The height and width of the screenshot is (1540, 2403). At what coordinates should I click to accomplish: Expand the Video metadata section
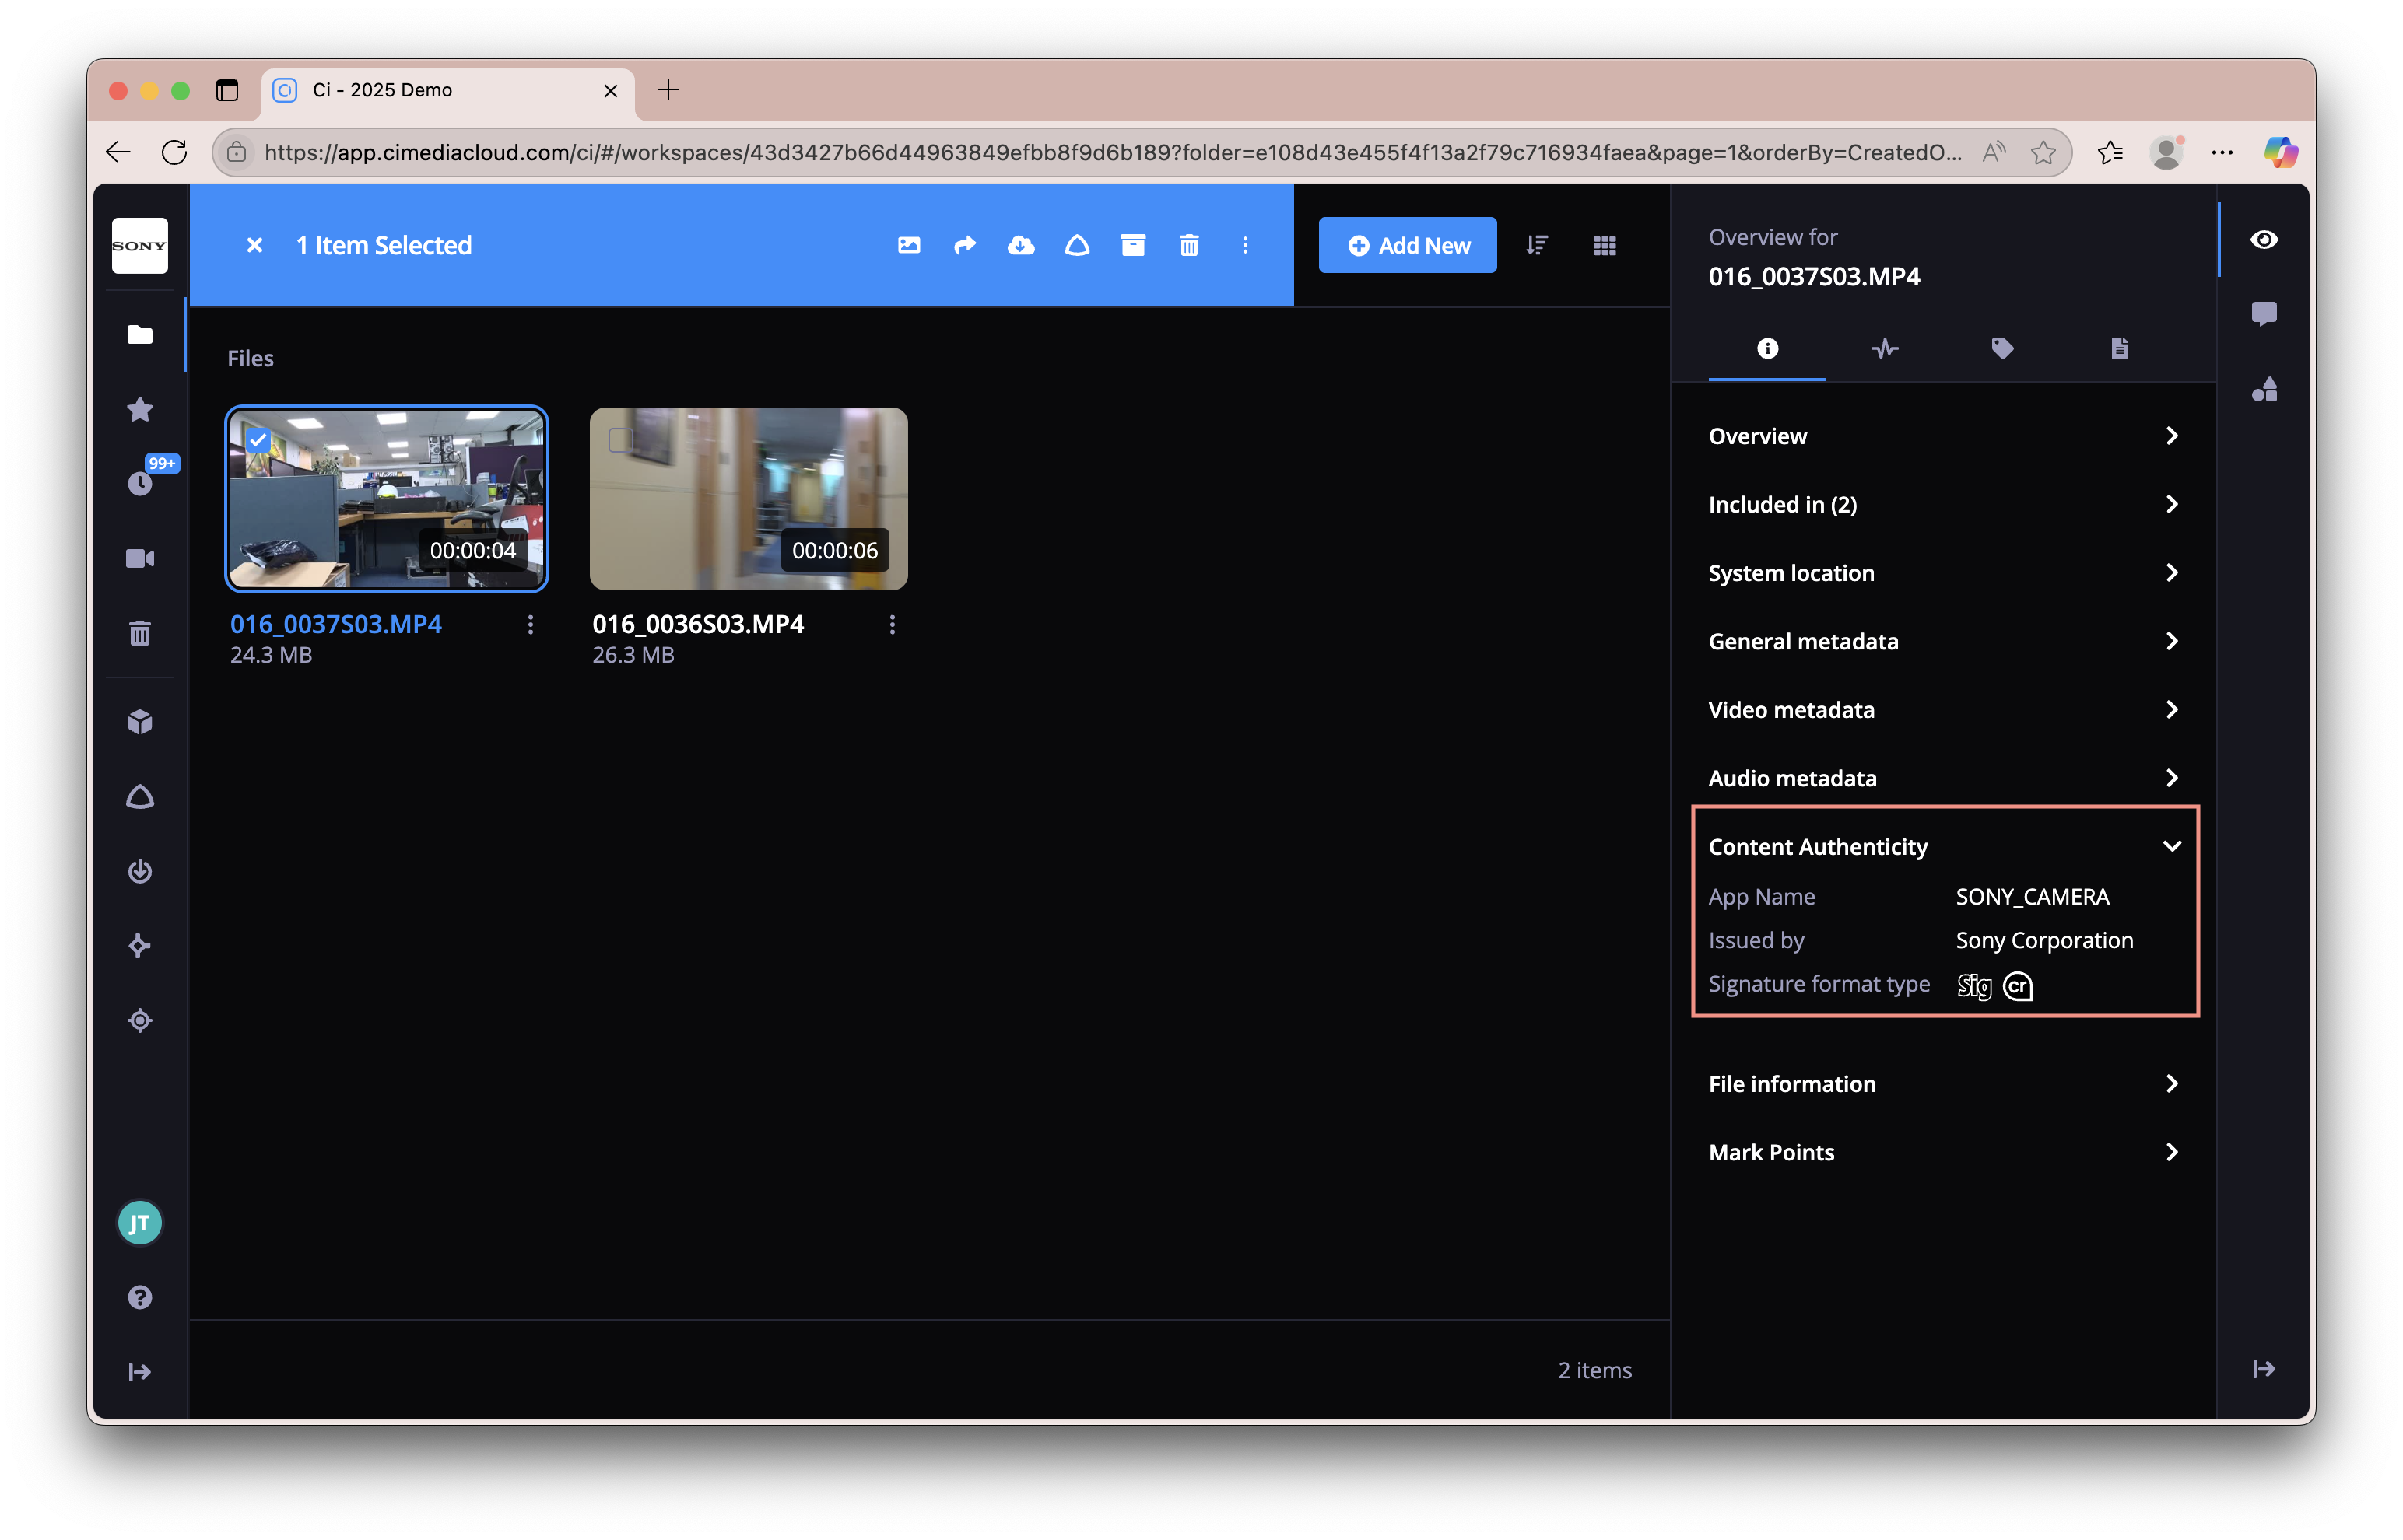coord(1944,709)
